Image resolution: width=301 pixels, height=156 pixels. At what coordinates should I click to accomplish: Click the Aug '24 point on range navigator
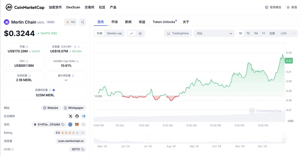click(x=171, y=146)
